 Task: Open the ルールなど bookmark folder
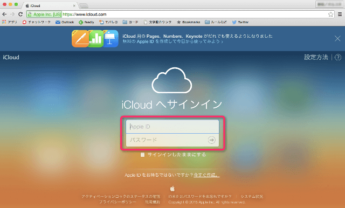pos(216,22)
